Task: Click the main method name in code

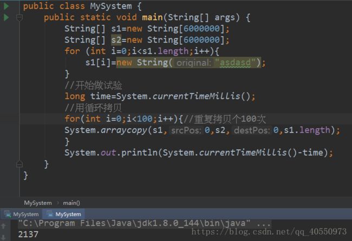Action: (x=152, y=17)
